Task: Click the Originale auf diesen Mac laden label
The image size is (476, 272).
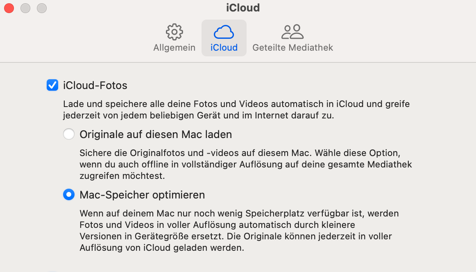Action: click(156, 134)
